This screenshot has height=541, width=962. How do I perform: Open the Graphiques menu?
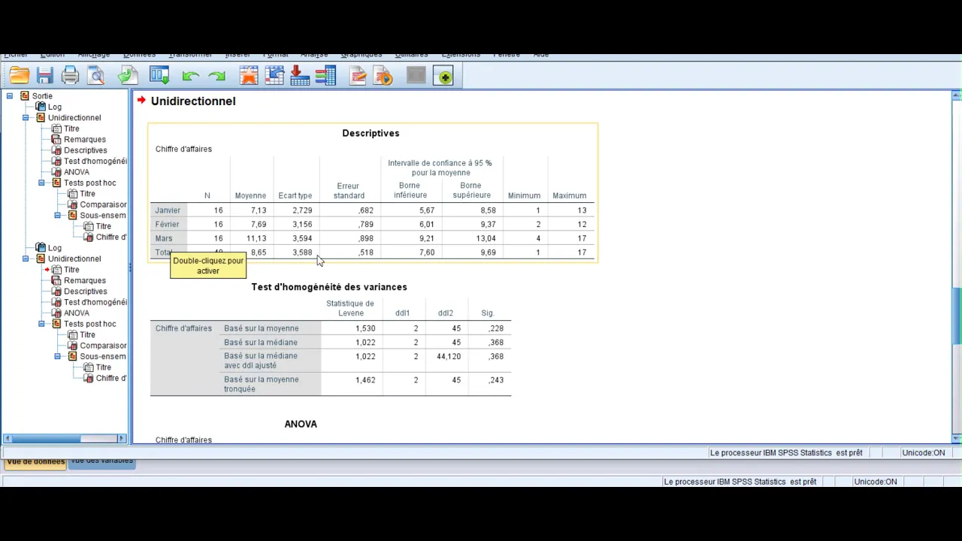(x=361, y=55)
